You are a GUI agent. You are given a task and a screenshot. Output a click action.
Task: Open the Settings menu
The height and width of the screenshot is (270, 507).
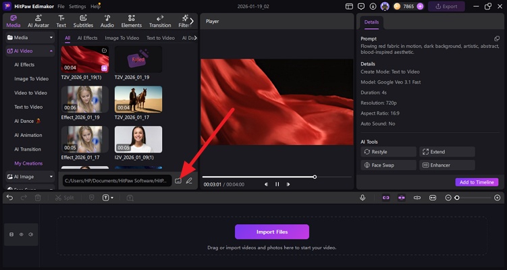point(77,7)
